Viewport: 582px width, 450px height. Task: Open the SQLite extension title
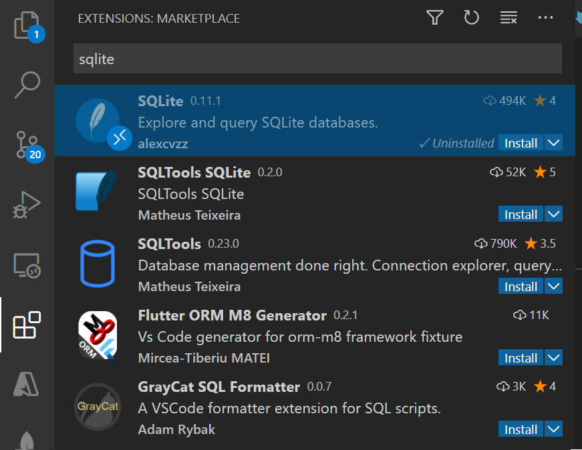pyautogui.click(x=160, y=101)
